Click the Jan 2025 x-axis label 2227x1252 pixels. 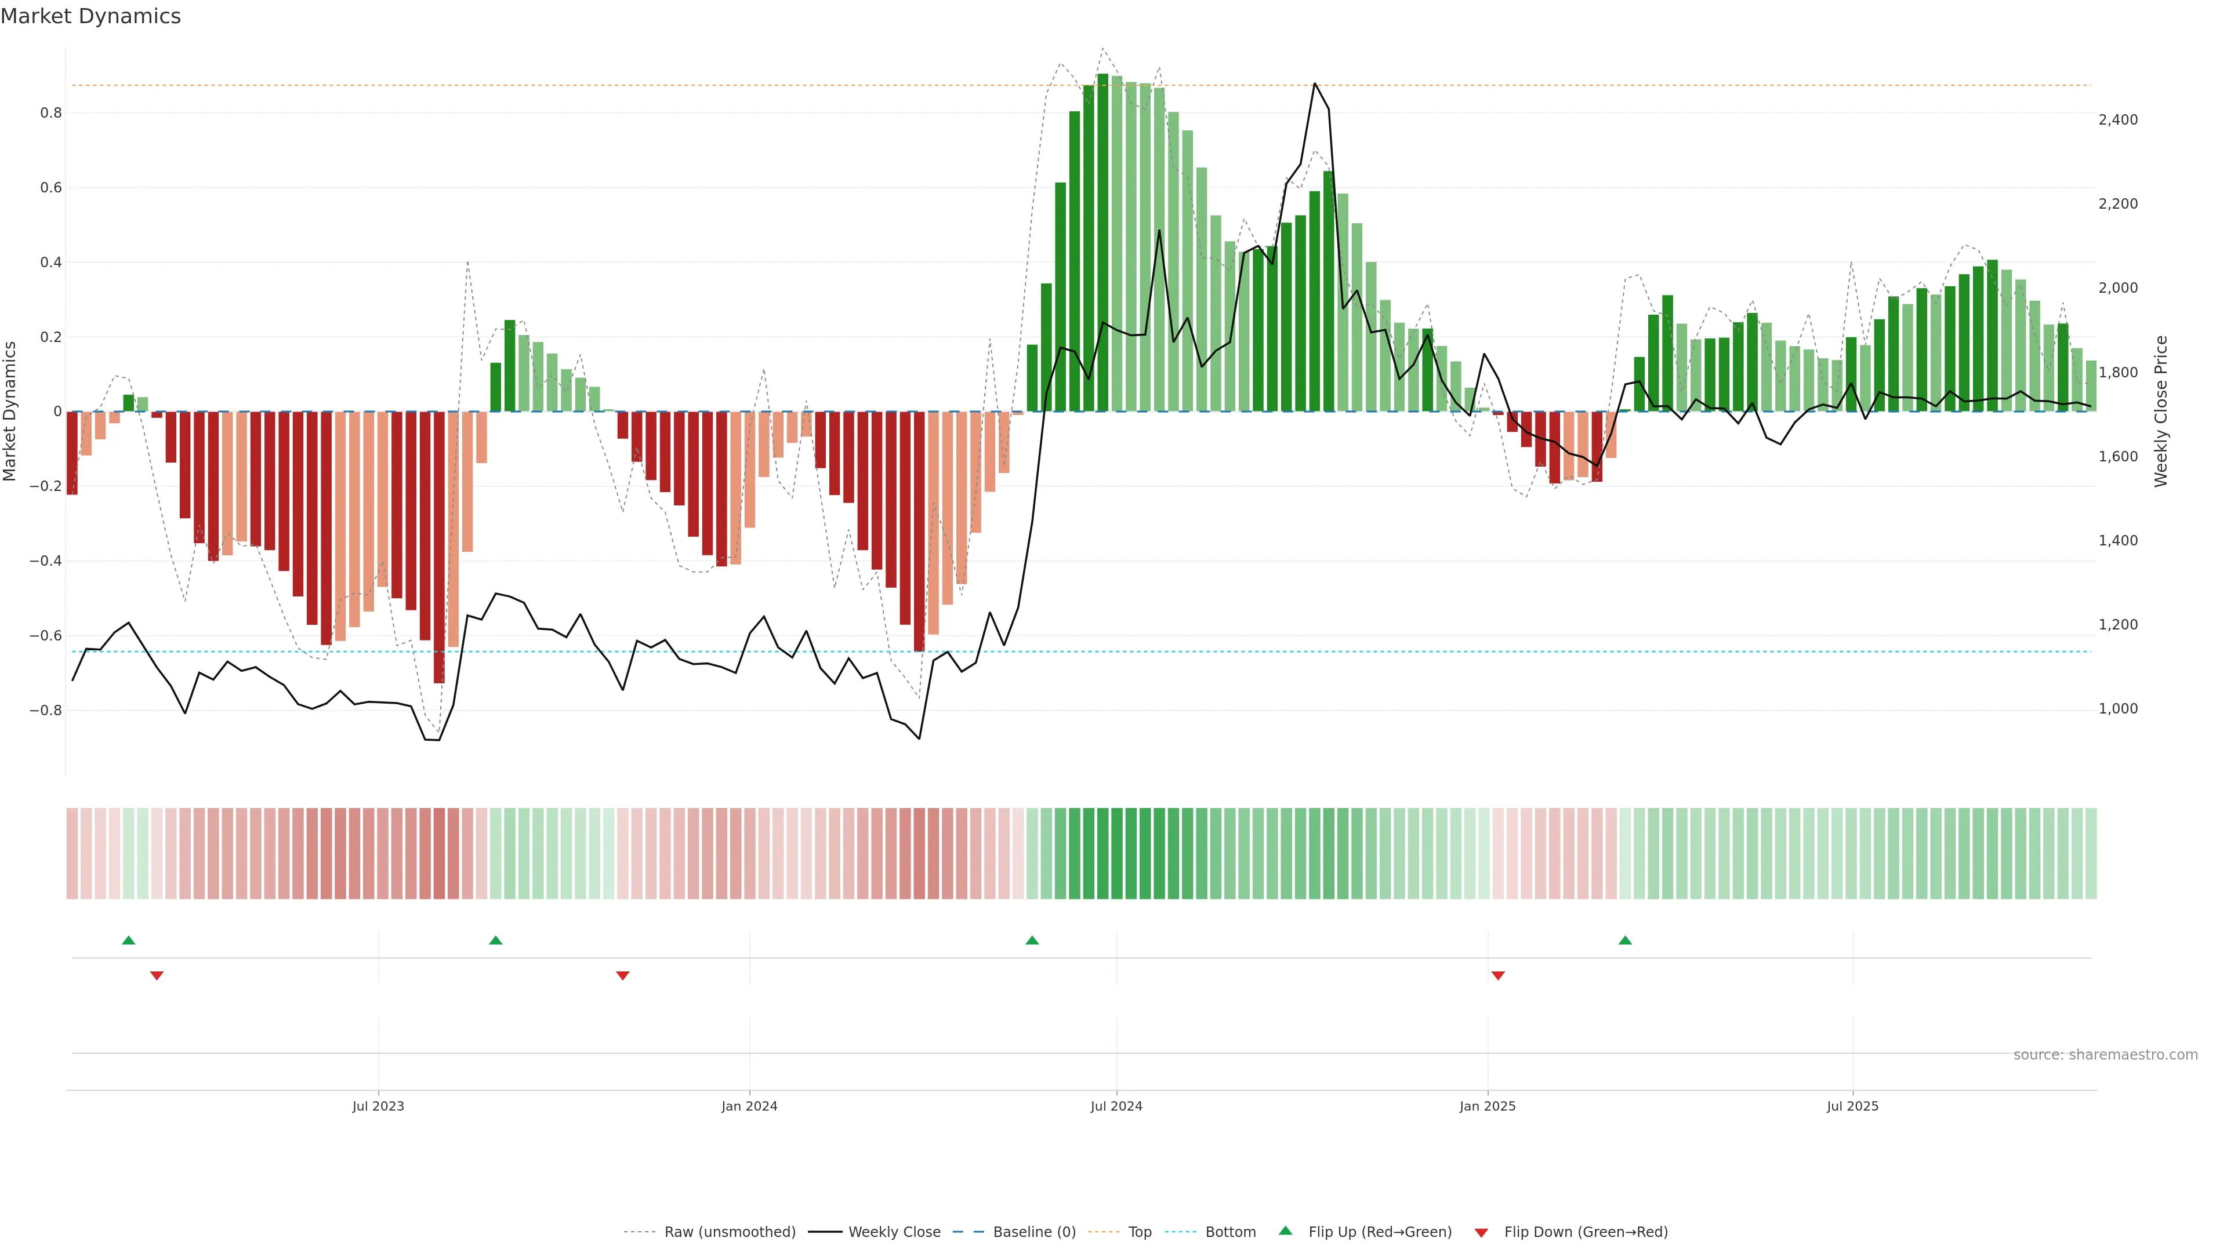tap(1487, 1106)
